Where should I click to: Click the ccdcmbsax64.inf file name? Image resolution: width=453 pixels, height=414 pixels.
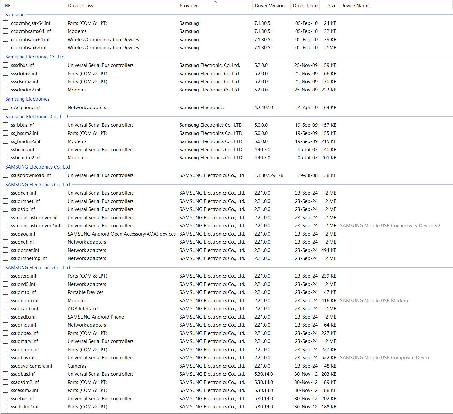[29, 48]
